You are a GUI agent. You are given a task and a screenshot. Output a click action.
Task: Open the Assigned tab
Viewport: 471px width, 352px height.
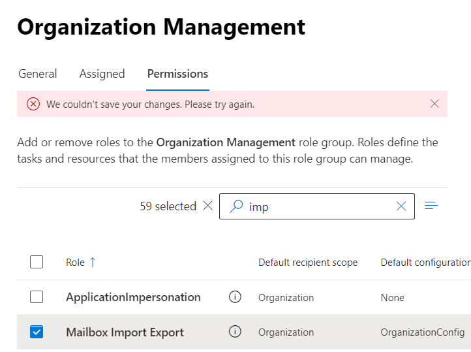pyautogui.click(x=102, y=74)
